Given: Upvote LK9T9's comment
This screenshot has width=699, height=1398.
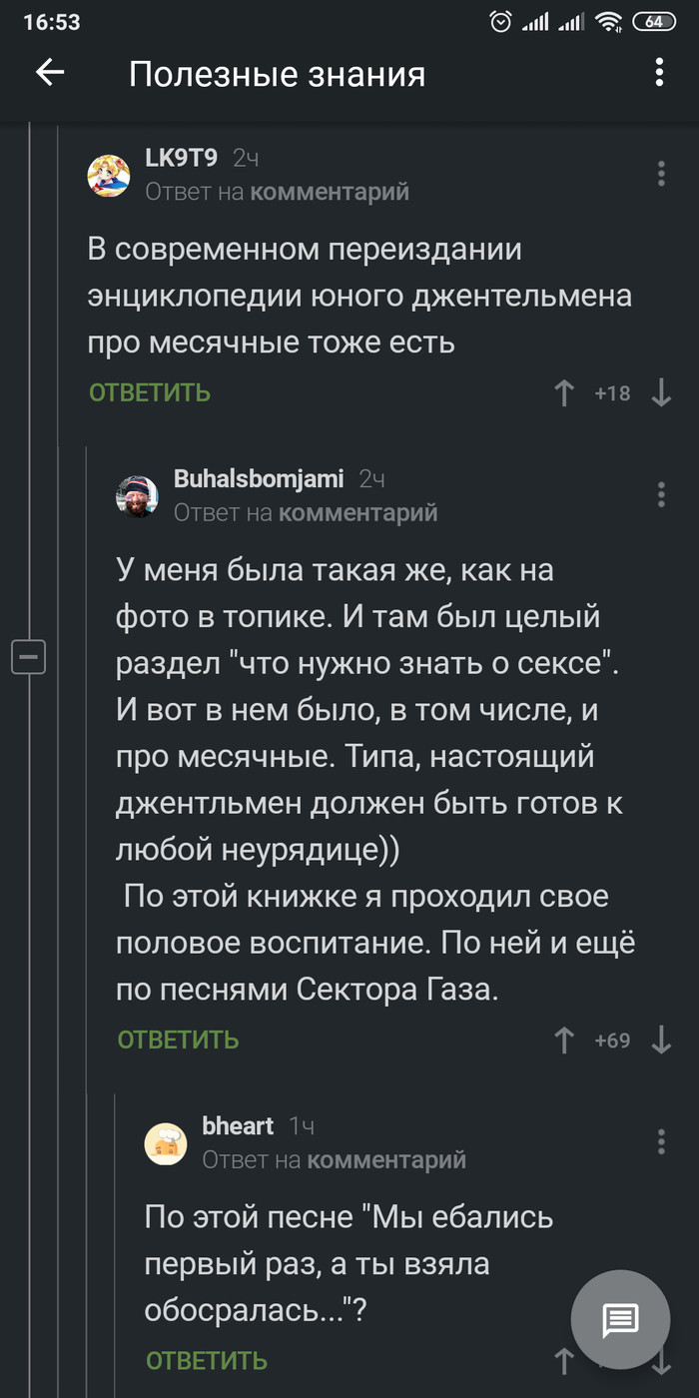Looking at the screenshot, I should [565, 393].
